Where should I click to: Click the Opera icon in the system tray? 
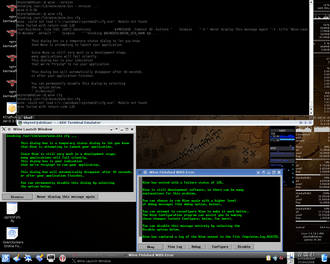click(x=281, y=258)
